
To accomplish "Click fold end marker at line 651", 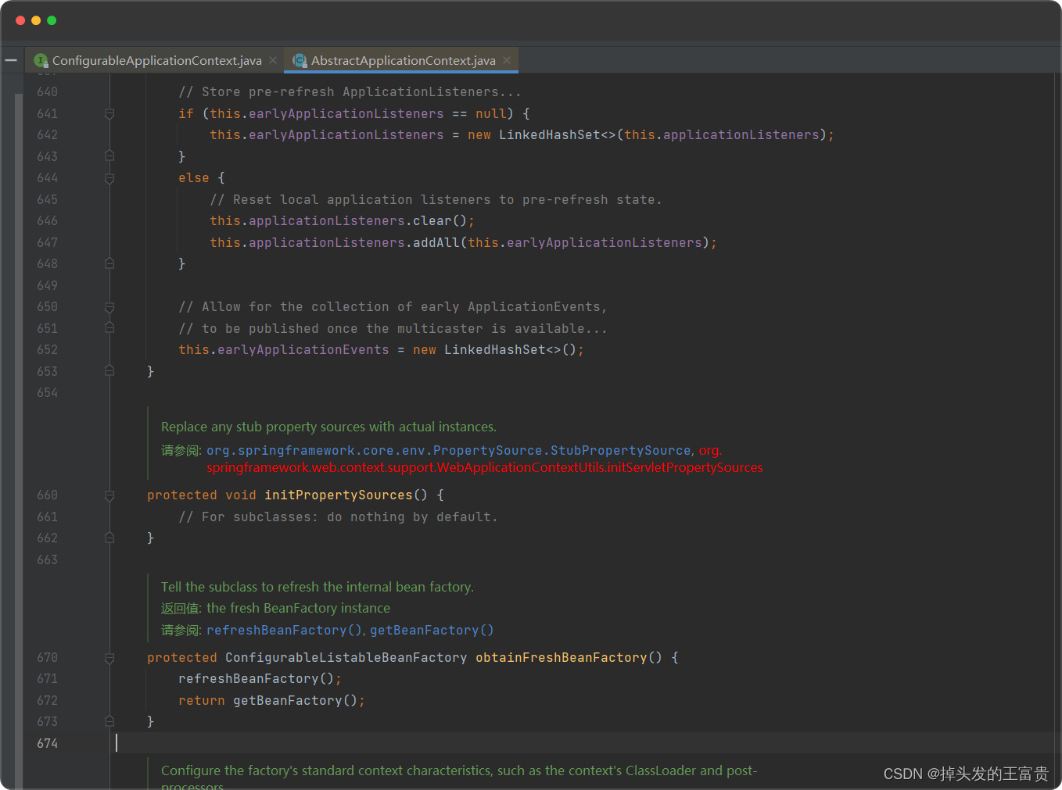I will 109,328.
